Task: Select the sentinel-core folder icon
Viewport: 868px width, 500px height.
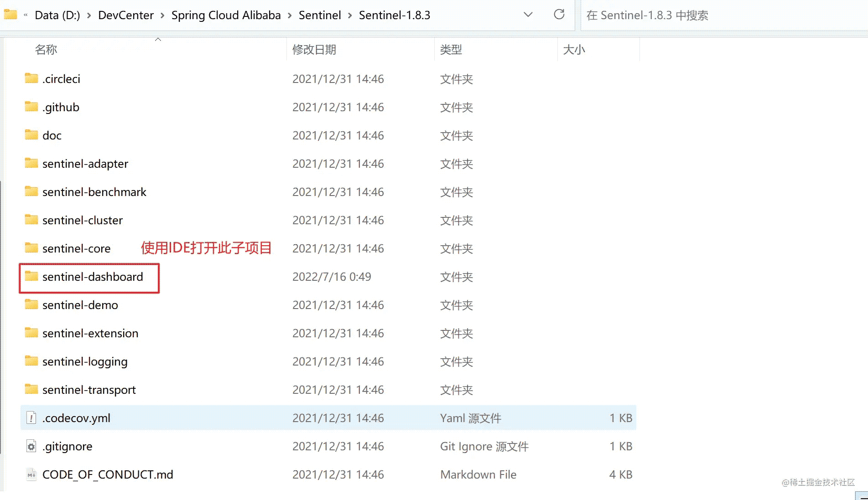Action: (x=31, y=248)
